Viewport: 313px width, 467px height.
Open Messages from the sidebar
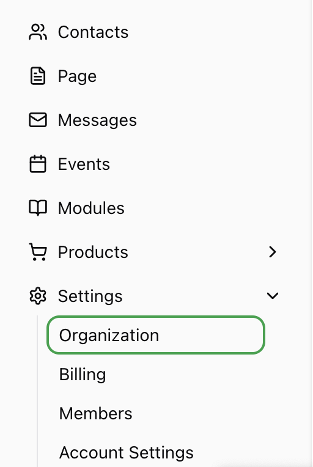pyautogui.click(x=97, y=120)
